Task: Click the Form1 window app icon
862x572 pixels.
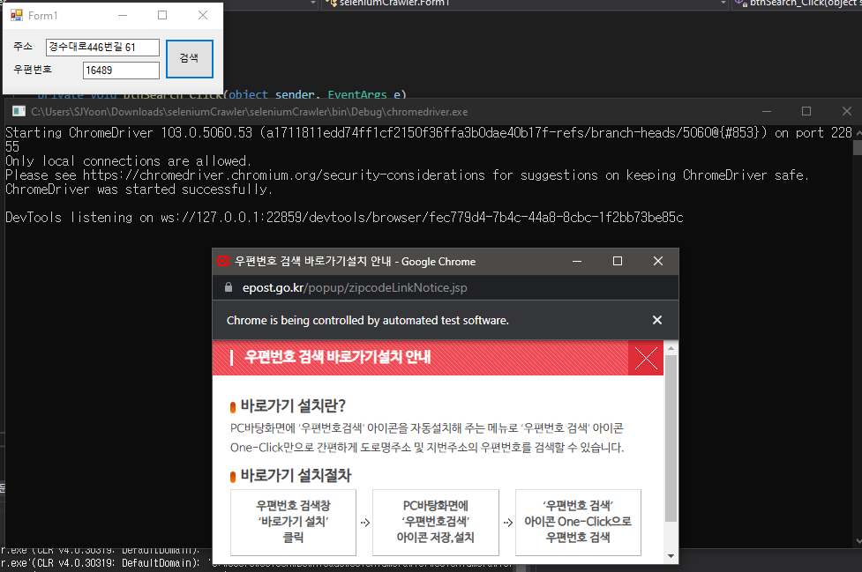Action: pyautogui.click(x=17, y=15)
